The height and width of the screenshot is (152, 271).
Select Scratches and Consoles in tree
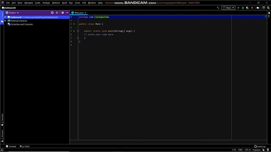[x=22, y=24]
